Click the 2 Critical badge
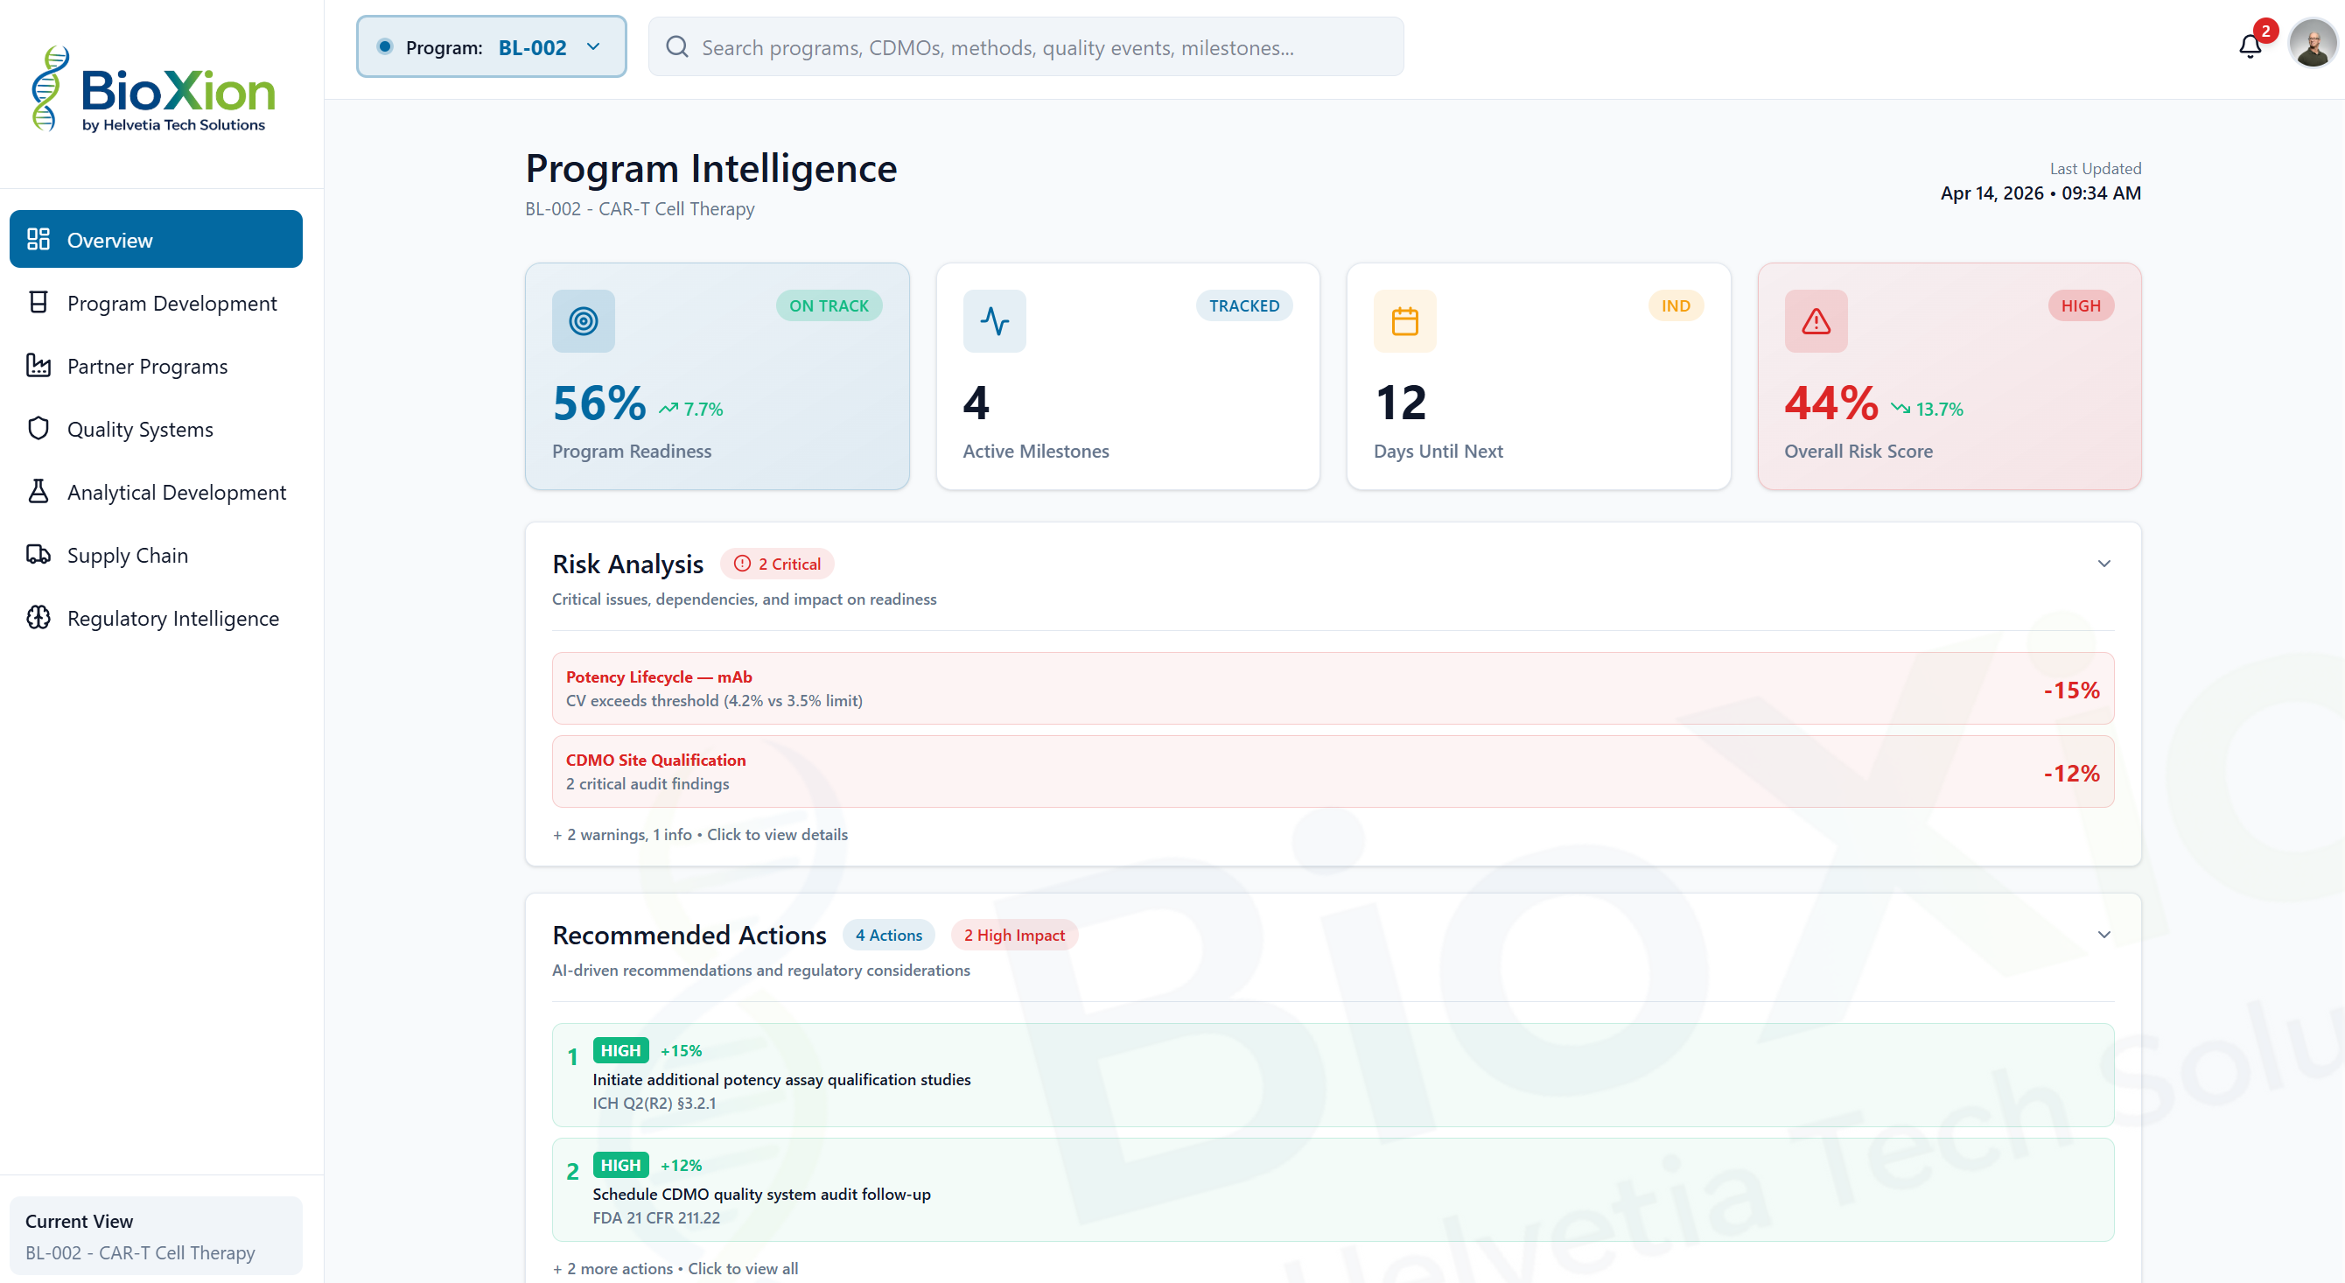 click(x=776, y=564)
